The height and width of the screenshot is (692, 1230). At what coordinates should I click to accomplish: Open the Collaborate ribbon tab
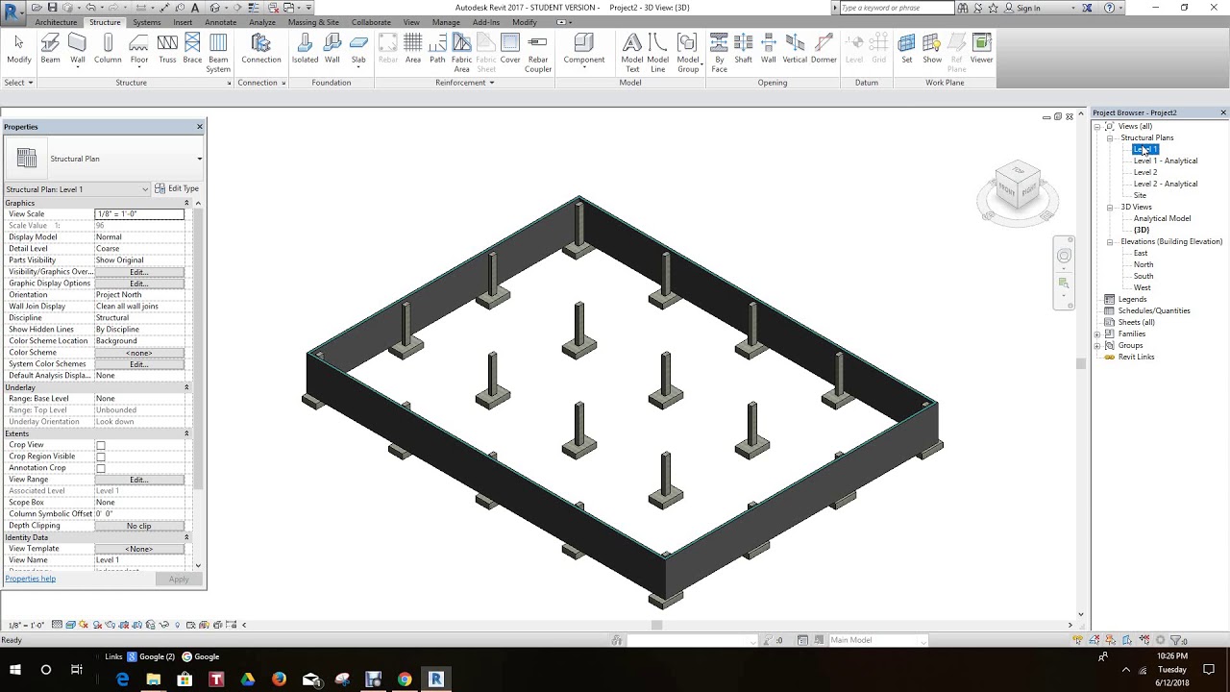click(x=371, y=22)
